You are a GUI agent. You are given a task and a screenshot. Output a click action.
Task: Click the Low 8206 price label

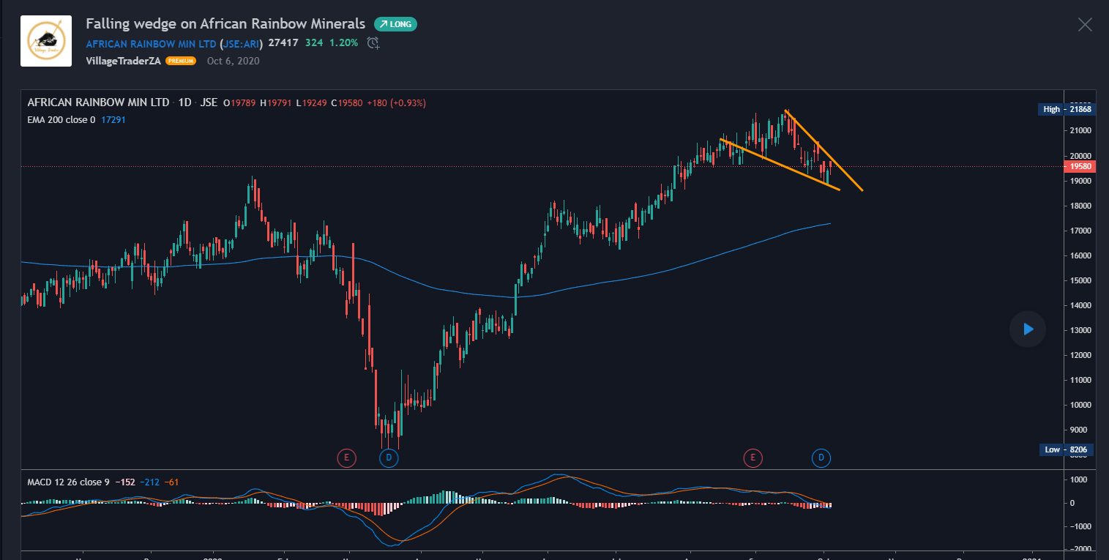(1066, 449)
